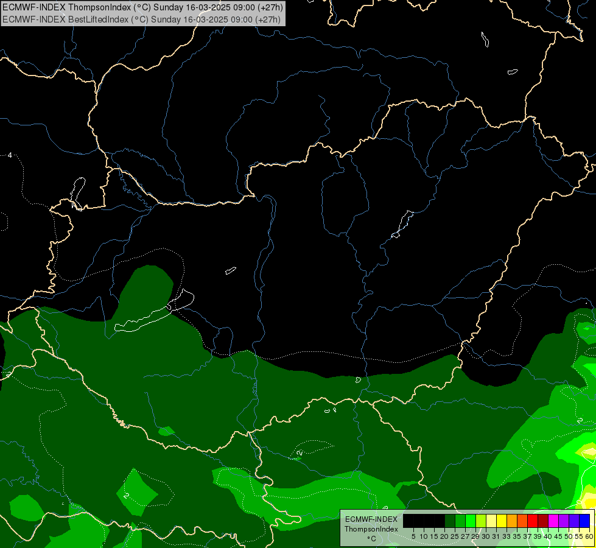Pick the purple 45–50 legend swatch
This screenshot has height=548, width=596.
click(x=564, y=521)
